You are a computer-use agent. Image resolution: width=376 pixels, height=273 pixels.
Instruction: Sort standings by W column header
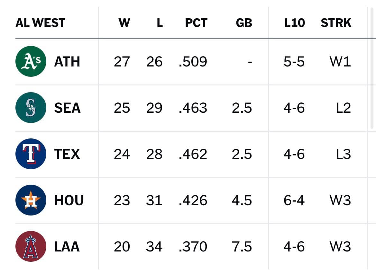(124, 23)
